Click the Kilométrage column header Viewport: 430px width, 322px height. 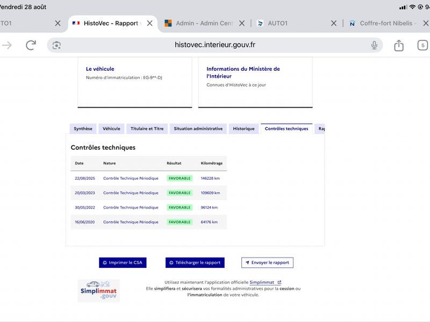(211, 163)
